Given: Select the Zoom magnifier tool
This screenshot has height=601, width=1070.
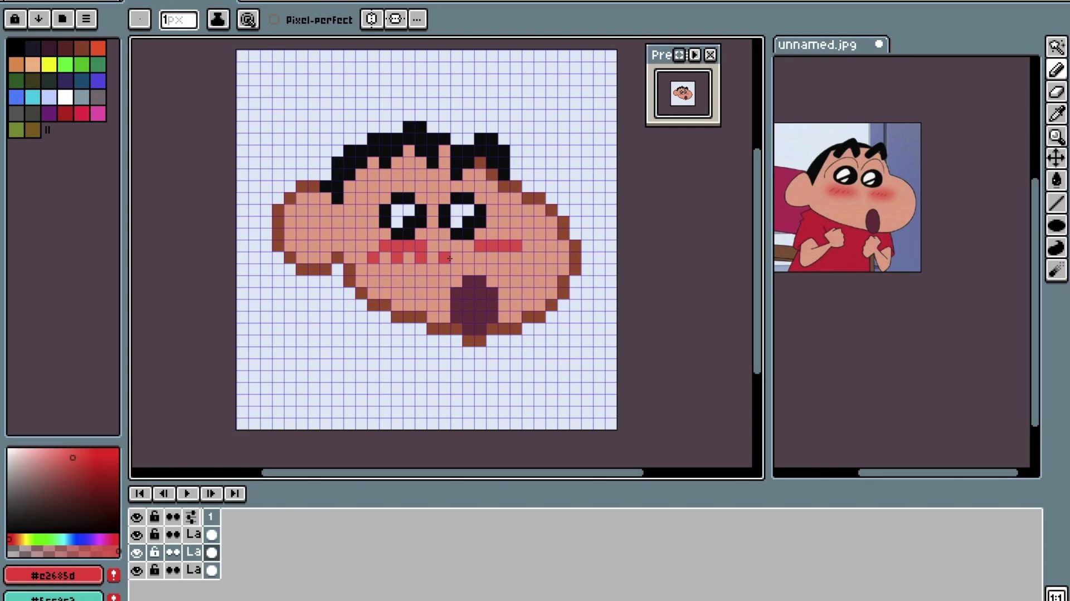Looking at the screenshot, I should pyautogui.click(x=1056, y=136).
